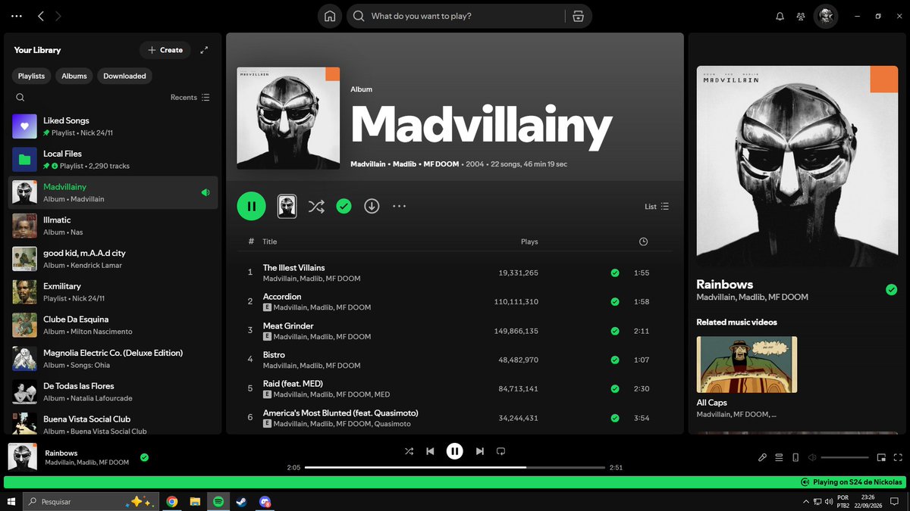Toggle liked check for Meat Grinder
Screen dimensions: 910x511
(615, 331)
